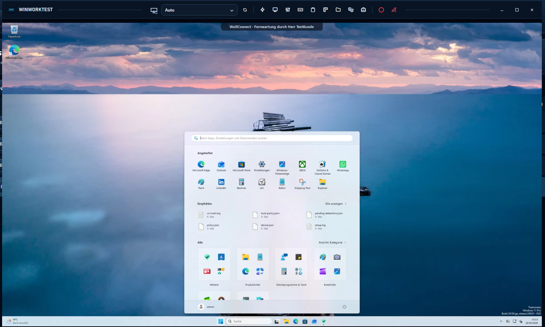Open Rechner calculator app
The image size is (545, 327).
pyautogui.click(x=241, y=184)
